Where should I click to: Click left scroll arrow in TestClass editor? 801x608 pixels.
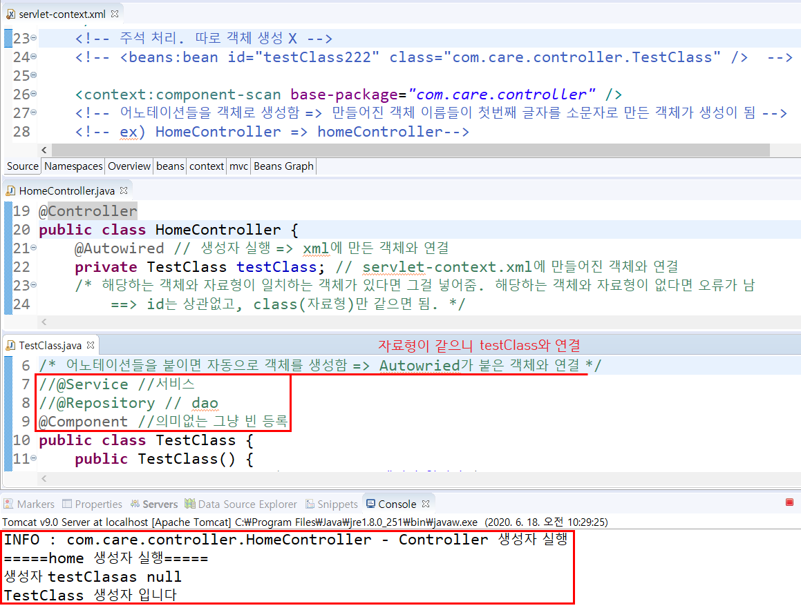tap(44, 478)
